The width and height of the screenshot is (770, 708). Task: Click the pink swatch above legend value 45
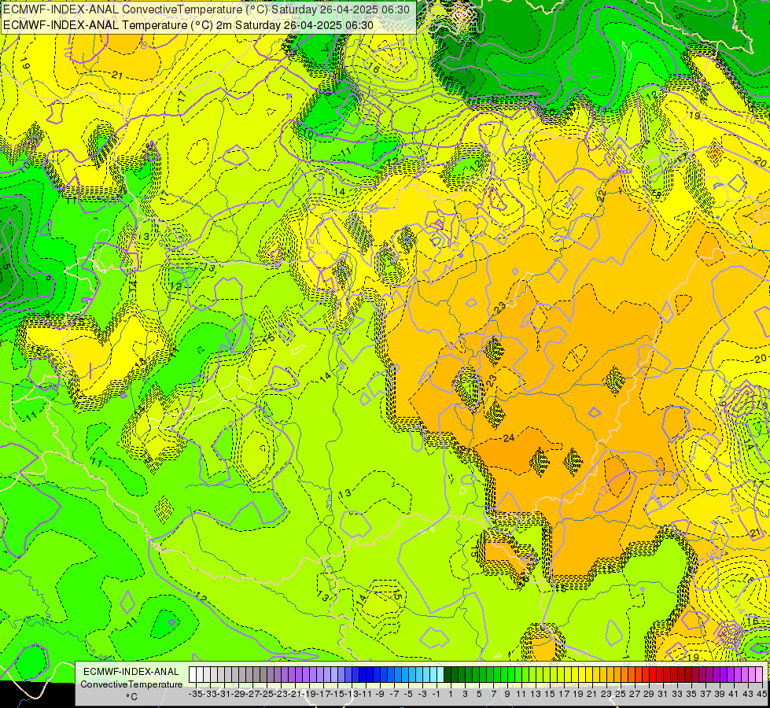point(759,674)
